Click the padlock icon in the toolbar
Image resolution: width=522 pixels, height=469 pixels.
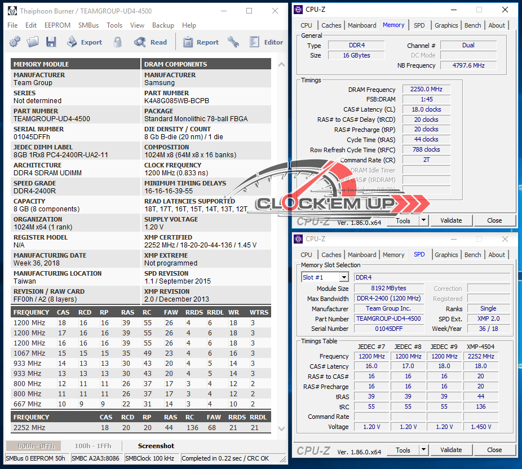pos(117,42)
